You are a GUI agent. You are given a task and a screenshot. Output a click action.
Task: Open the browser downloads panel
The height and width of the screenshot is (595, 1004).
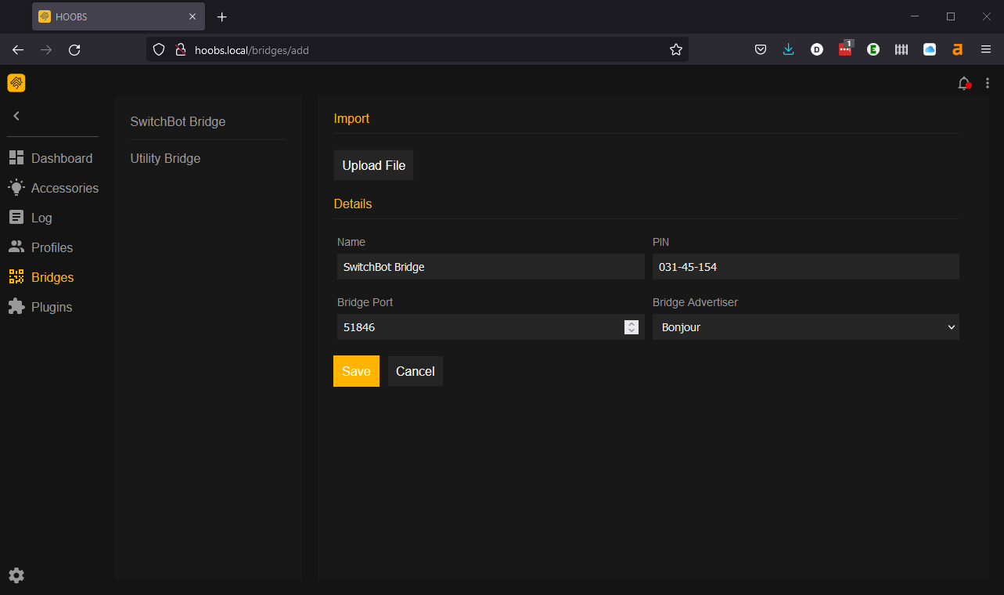pos(788,49)
